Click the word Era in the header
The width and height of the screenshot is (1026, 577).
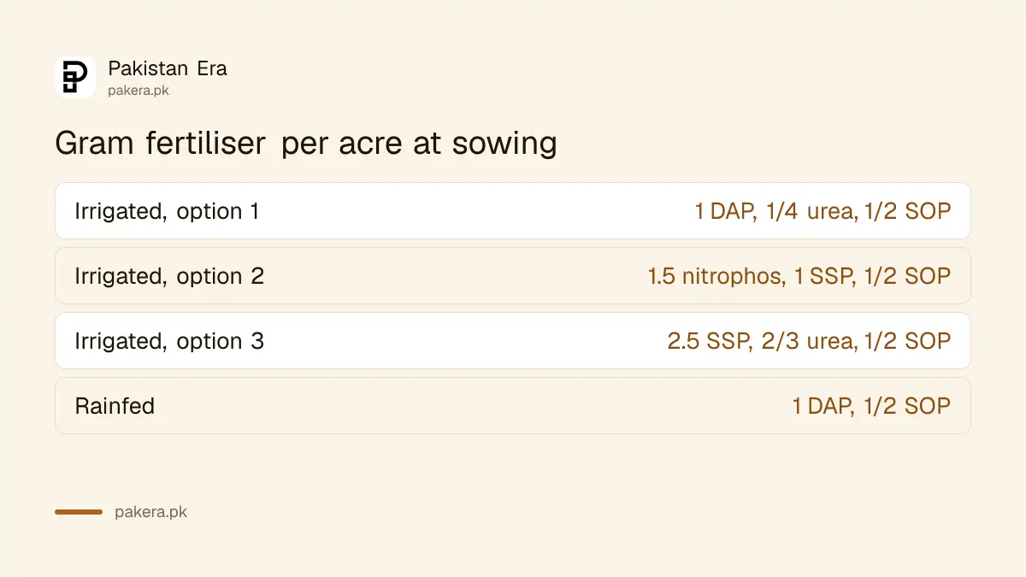click(210, 68)
